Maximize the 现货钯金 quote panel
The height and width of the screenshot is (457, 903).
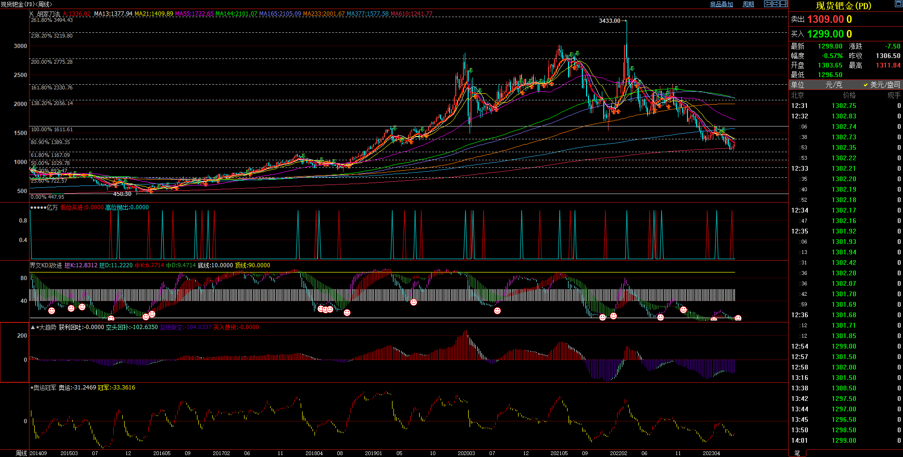[898, 5]
